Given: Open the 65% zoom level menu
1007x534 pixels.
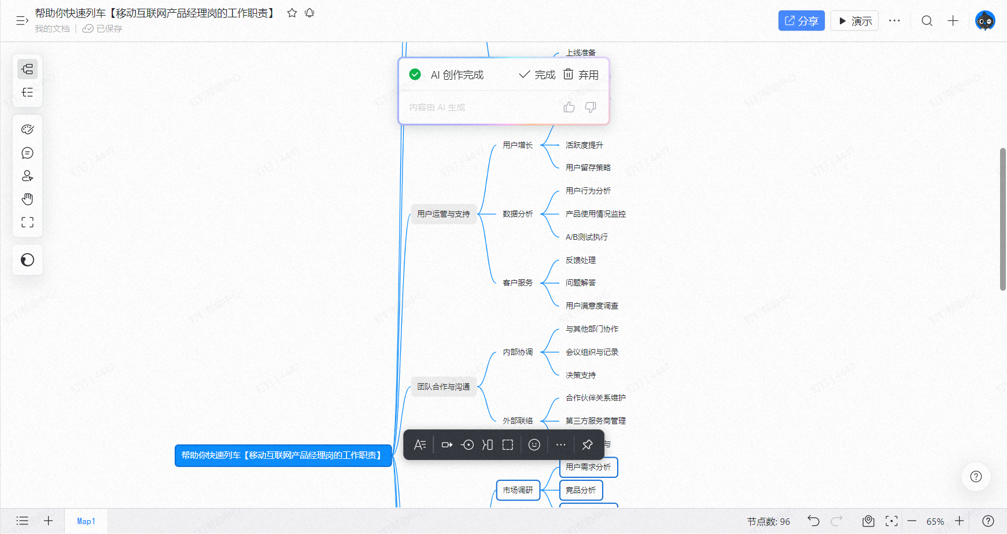Looking at the screenshot, I should (x=935, y=521).
